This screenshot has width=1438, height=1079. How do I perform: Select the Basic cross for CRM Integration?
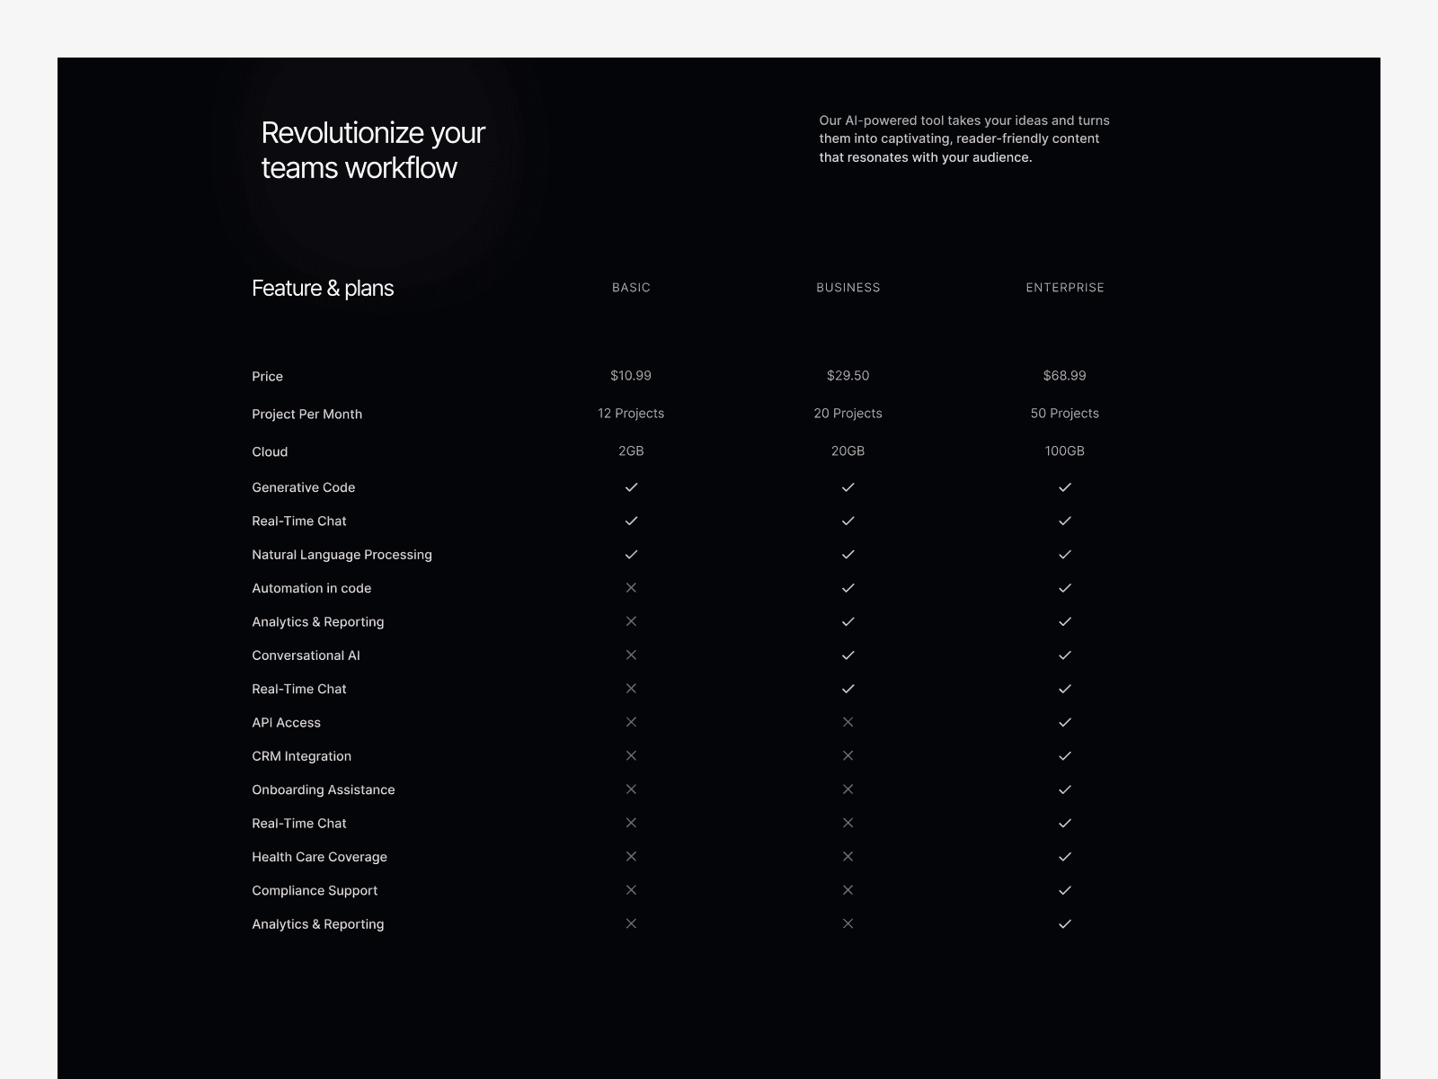[x=631, y=756]
